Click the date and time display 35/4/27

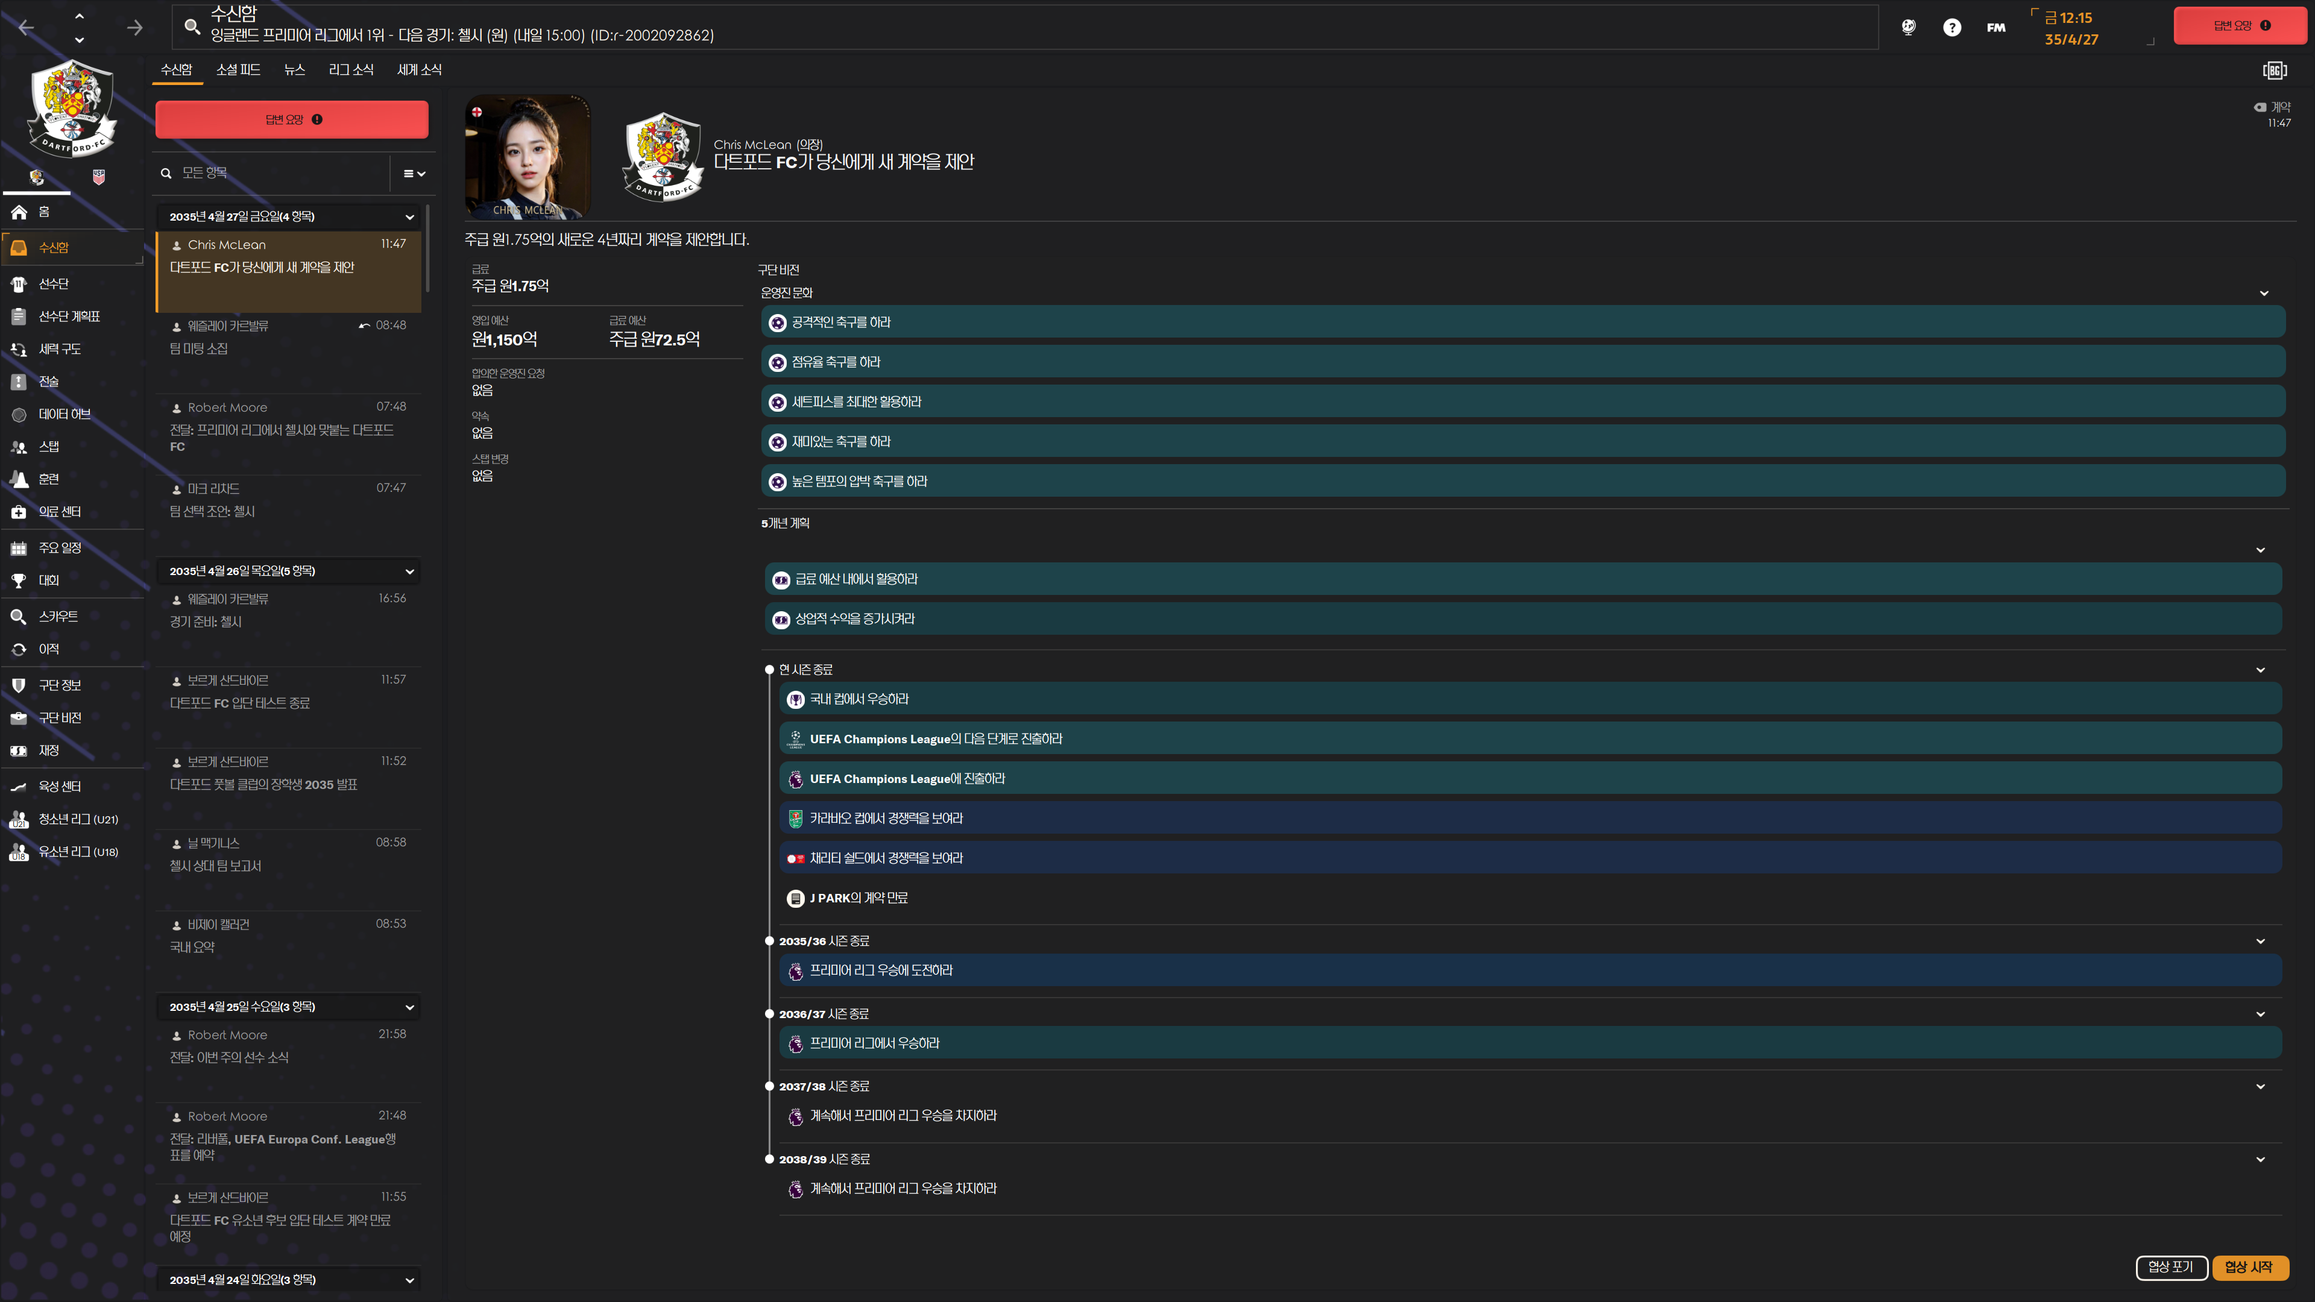click(x=2071, y=29)
